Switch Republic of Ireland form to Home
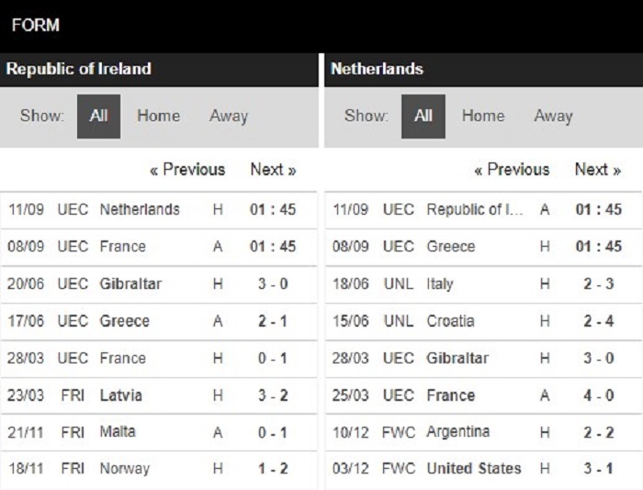This screenshot has width=643, height=490. coord(158,116)
